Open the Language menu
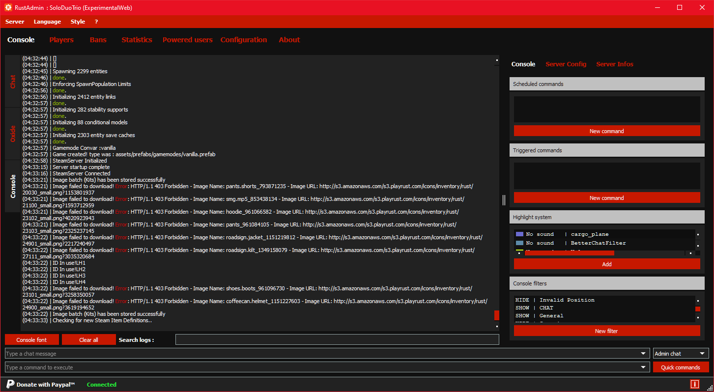Image resolution: width=714 pixels, height=392 pixels. click(x=47, y=22)
